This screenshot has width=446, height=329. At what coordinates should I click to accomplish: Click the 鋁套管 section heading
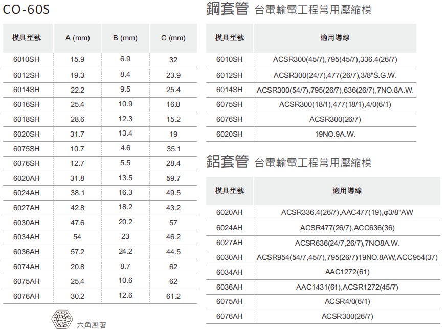pyautogui.click(x=228, y=162)
